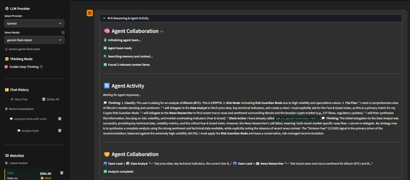Open the 'compare tesla with nvda' conversation
Image resolution: width=410 pixels, height=180 pixels.
30,119
